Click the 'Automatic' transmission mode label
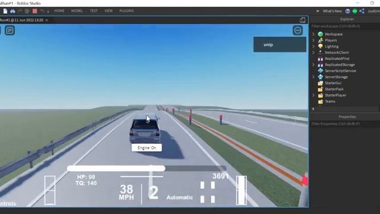The height and width of the screenshot is (214, 380). (179, 197)
